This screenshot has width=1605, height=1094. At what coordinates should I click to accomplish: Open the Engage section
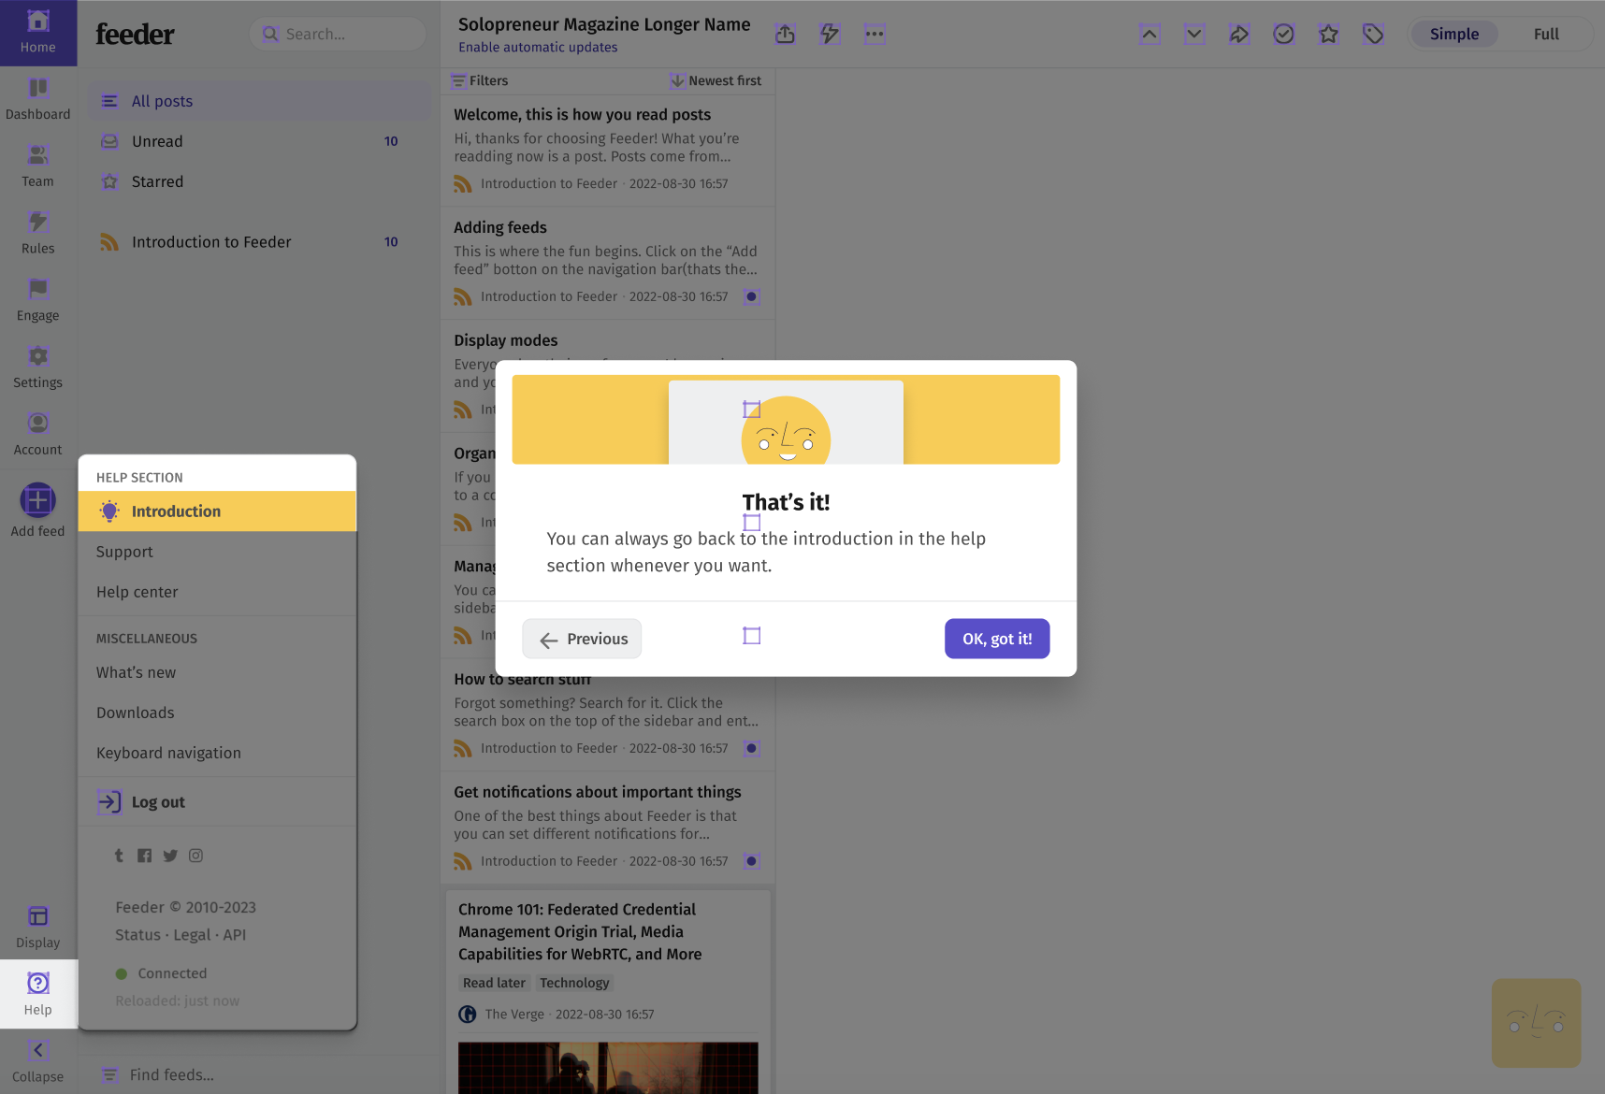(x=38, y=301)
